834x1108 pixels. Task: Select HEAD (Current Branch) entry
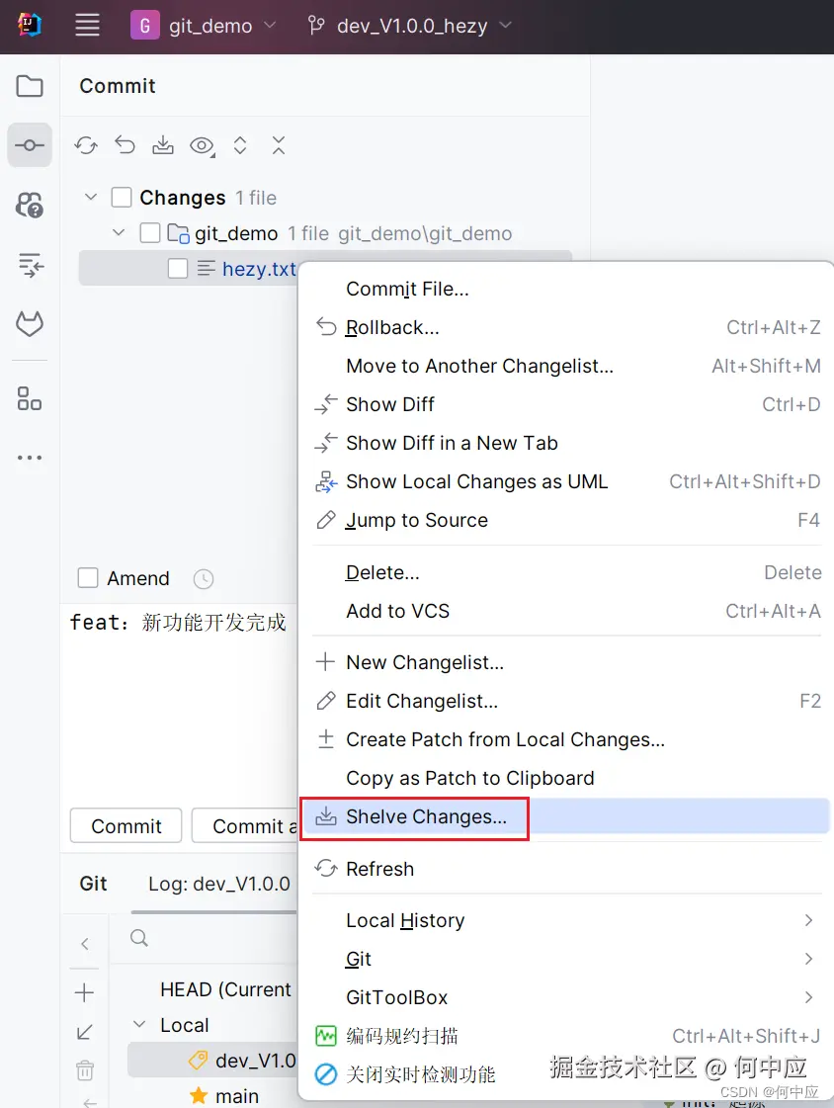pos(225,989)
